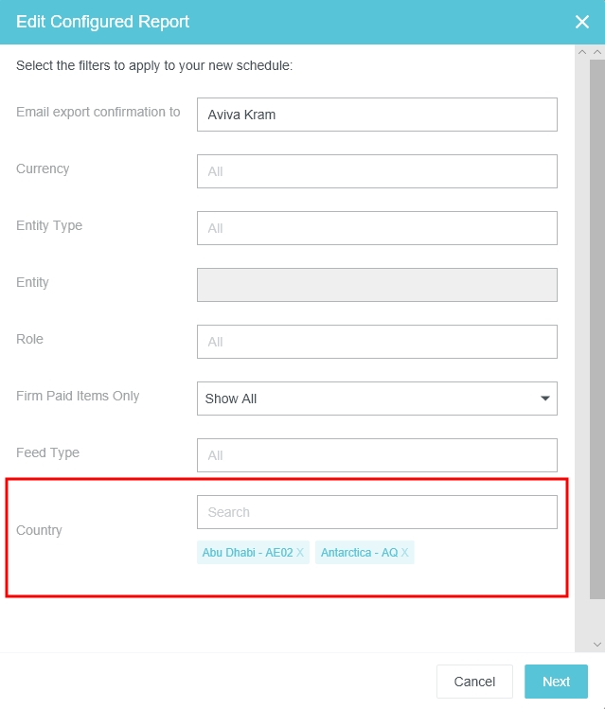Focus the Country search box

pyautogui.click(x=377, y=512)
